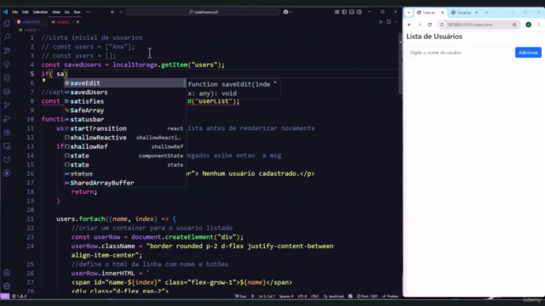The width and height of the screenshot is (545, 306).
Task: Split the editor to the right
Action: pyautogui.click(x=388, y=22)
